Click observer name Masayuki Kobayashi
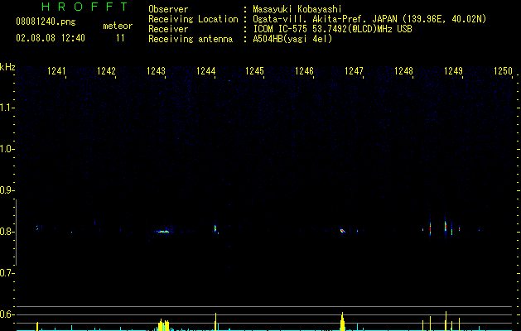Image resolution: width=521 pixels, height=331 pixels. 297,9
